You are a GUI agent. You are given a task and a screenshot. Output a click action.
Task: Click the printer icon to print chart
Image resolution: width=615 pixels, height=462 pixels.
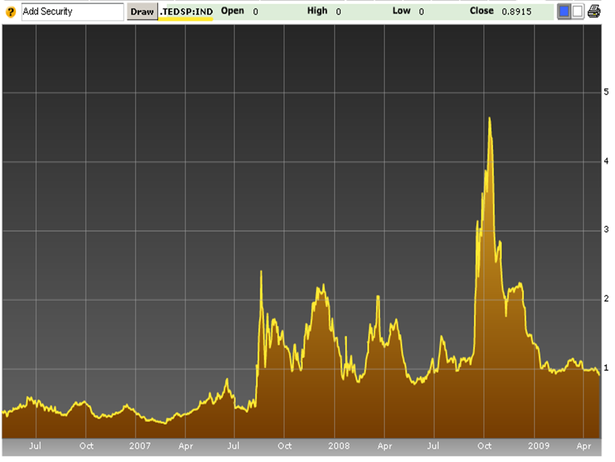tap(594, 11)
